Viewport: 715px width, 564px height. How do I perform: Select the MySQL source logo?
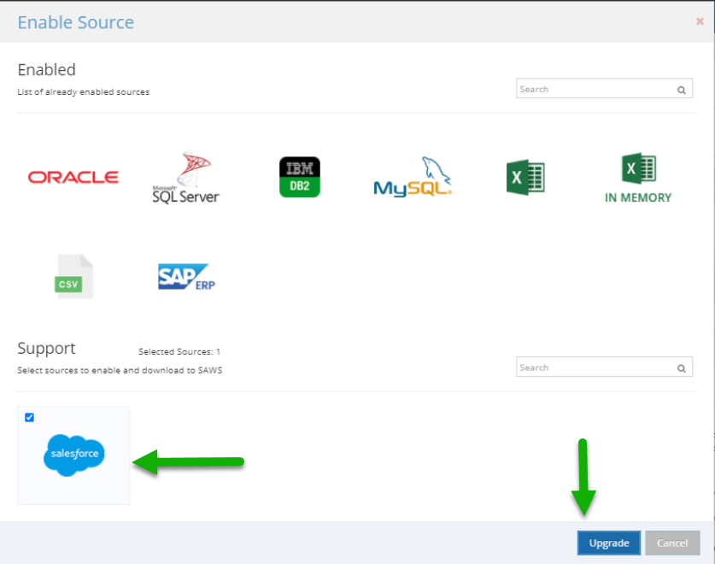tap(413, 177)
